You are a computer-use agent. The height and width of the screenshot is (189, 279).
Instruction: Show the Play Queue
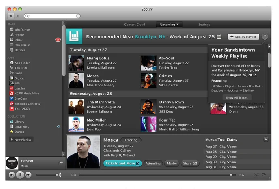pos(22,45)
